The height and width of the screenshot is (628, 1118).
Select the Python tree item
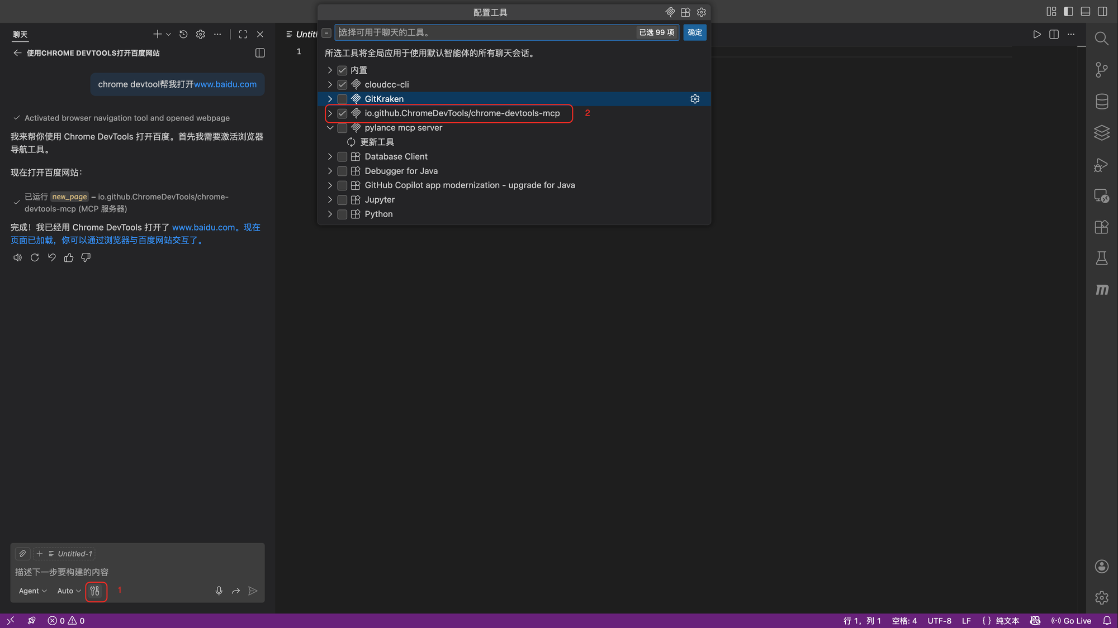[x=378, y=214]
